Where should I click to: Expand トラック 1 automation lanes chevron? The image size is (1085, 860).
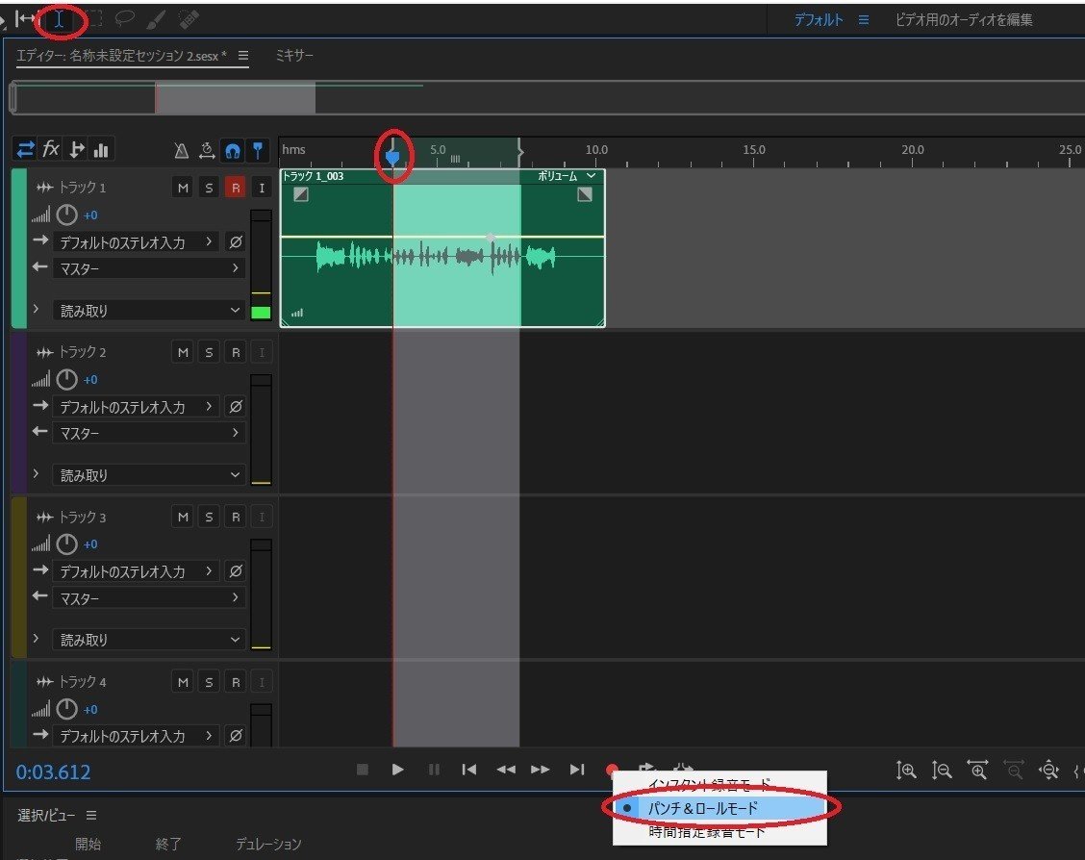coord(36,309)
